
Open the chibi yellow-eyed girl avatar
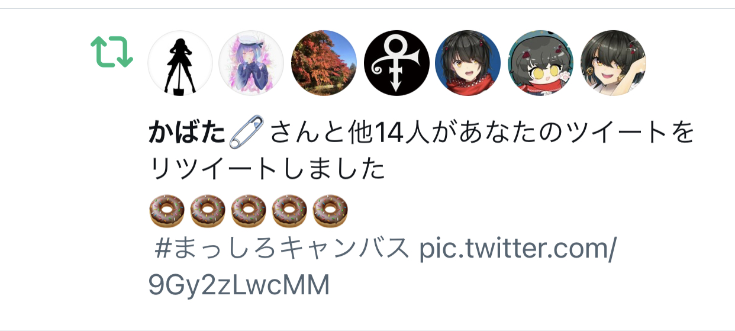(541, 63)
